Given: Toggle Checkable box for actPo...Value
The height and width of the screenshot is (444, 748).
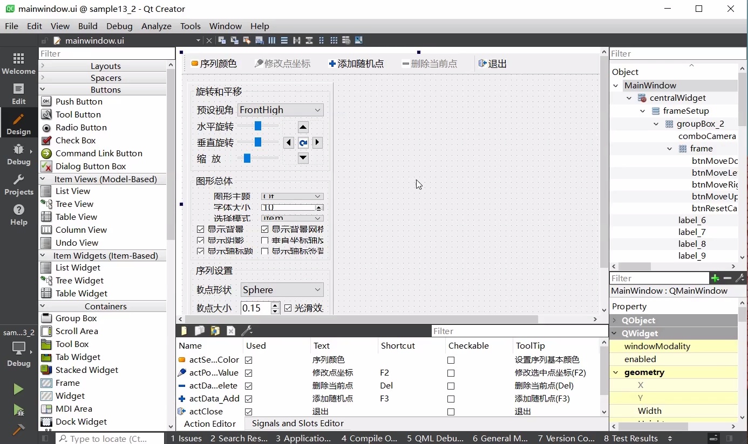Looking at the screenshot, I should click(451, 373).
